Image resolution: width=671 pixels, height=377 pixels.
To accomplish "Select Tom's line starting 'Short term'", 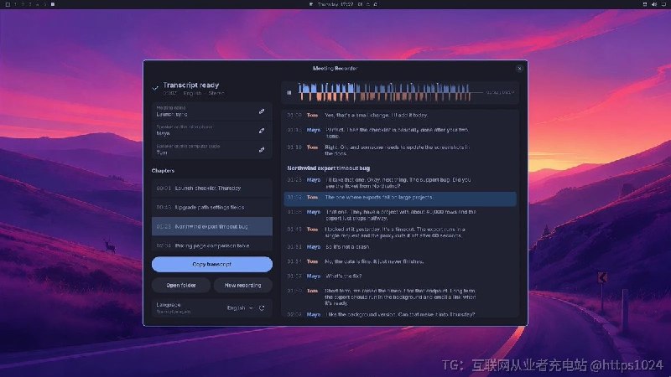I will [x=400, y=297].
